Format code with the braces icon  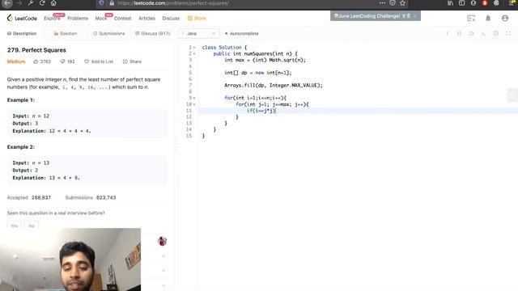tap(459, 33)
